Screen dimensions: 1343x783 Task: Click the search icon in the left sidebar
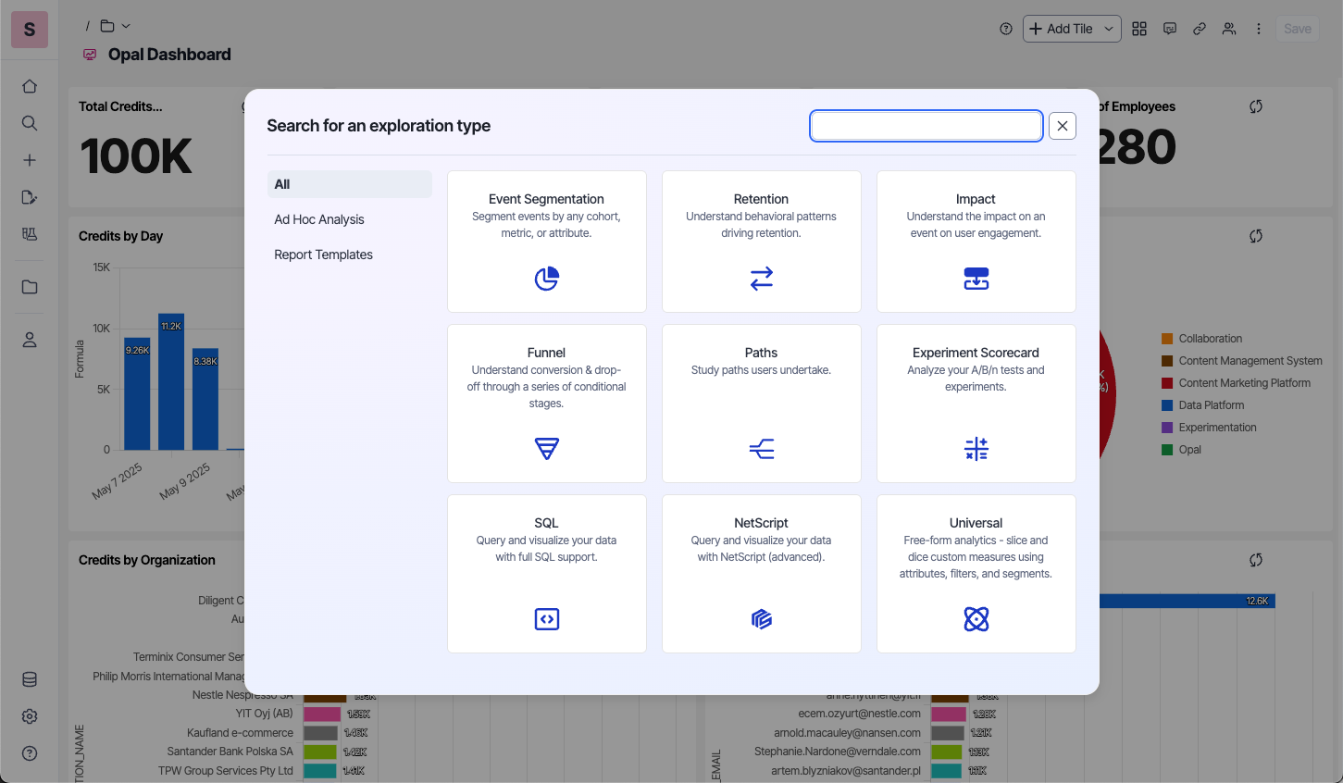tap(29, 122)
